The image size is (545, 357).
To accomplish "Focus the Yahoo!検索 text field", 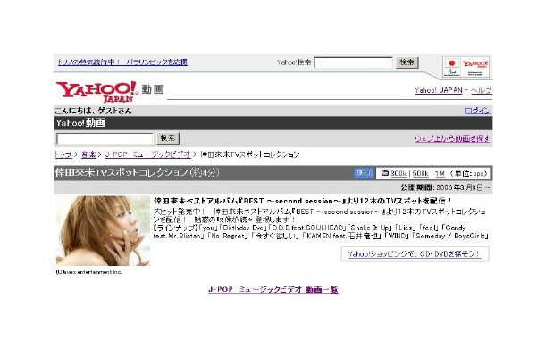I will coord(353,62).
